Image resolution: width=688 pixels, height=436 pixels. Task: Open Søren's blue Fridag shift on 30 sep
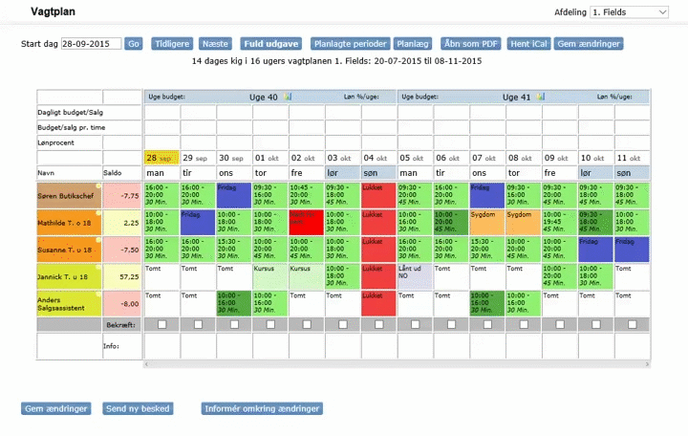[234, 195]
